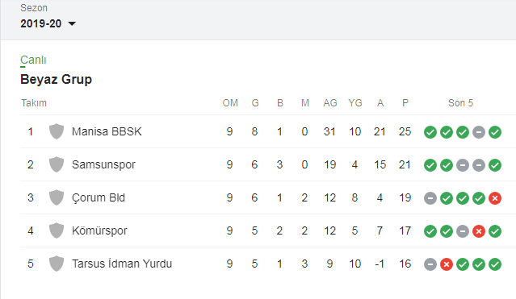Click the Son 5 column header
This screenshot has width=516, height=299.
coord(460,103)
